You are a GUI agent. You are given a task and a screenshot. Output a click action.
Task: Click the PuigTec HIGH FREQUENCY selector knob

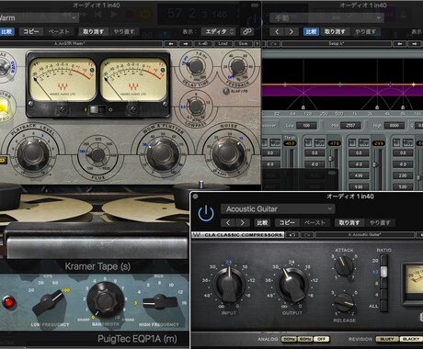(x=160, y=302)
